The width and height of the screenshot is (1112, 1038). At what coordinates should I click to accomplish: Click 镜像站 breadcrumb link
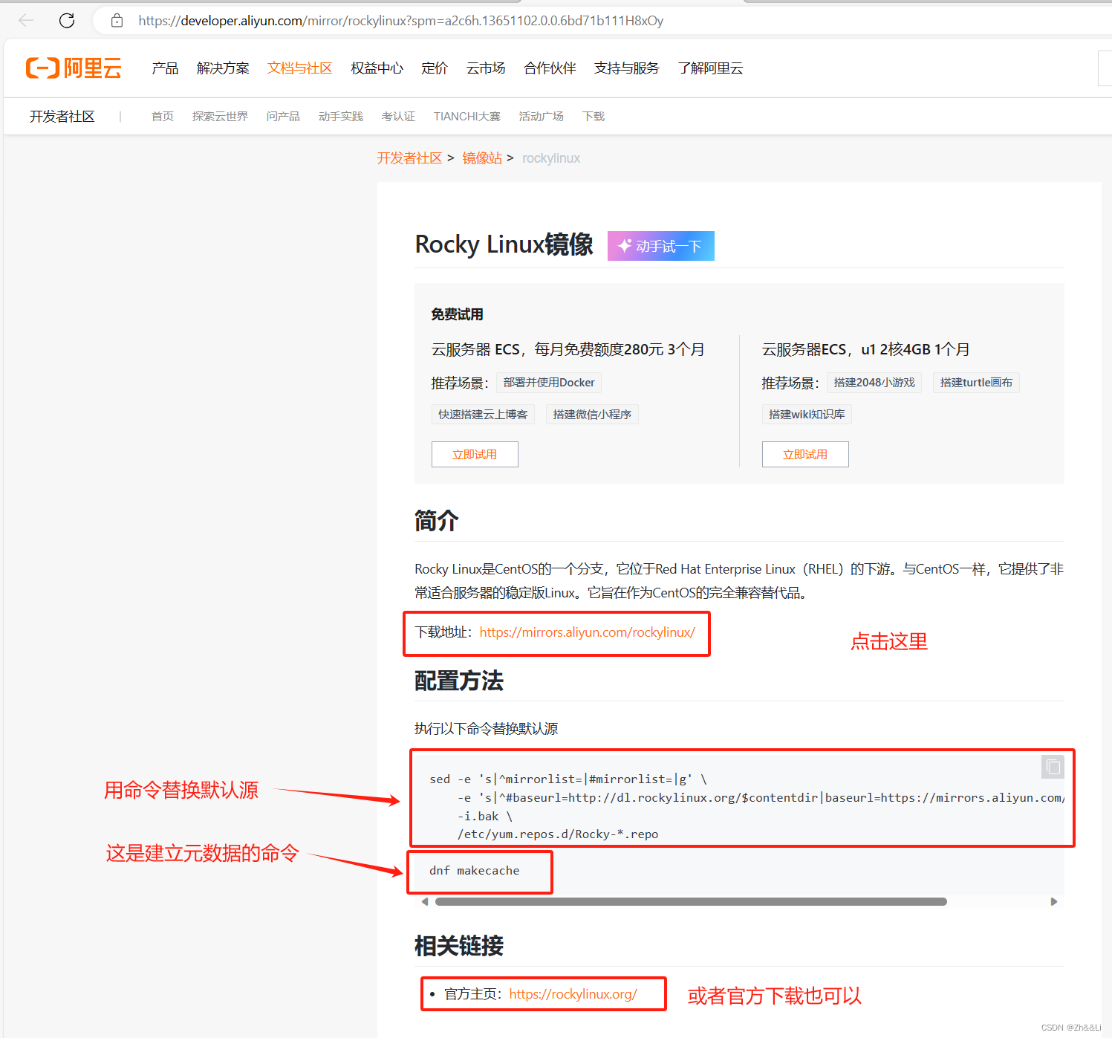pos(482,158)
